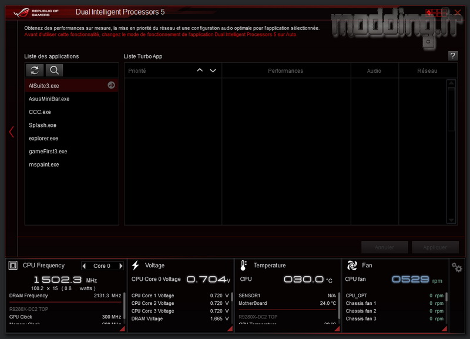The width and height of the screenshot is (470, 339).
Task: Click the Temperature panel scrollbar
Action: [340, 306]
